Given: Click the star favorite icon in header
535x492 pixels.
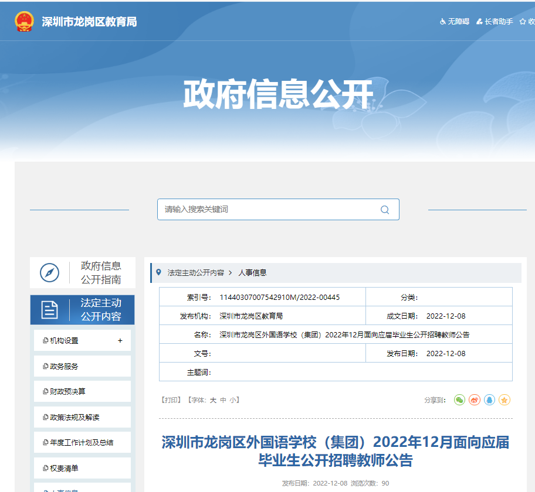Looking at the screenshot, I should [522, 22].
